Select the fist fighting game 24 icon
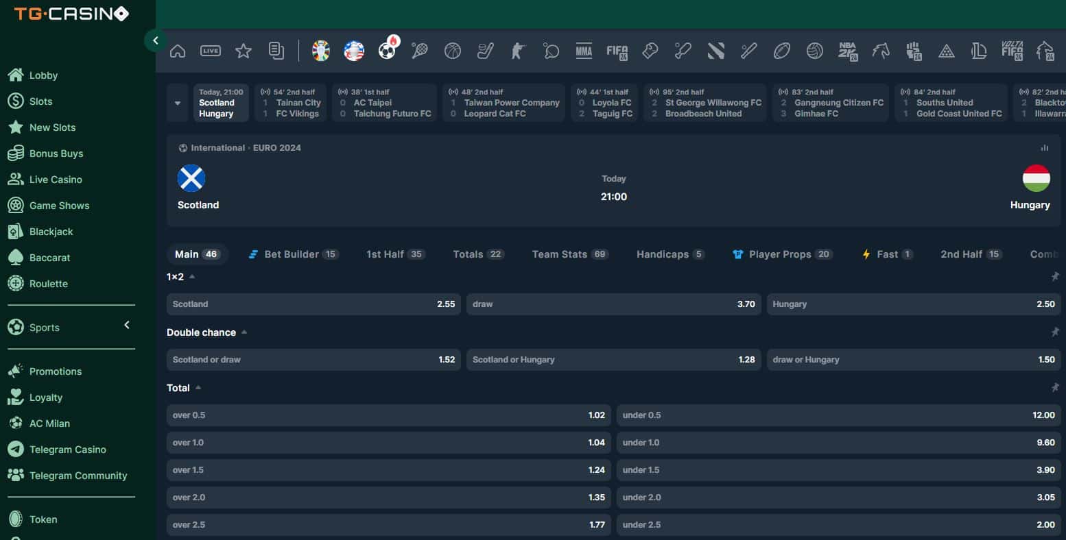 (x=914, y=51)
